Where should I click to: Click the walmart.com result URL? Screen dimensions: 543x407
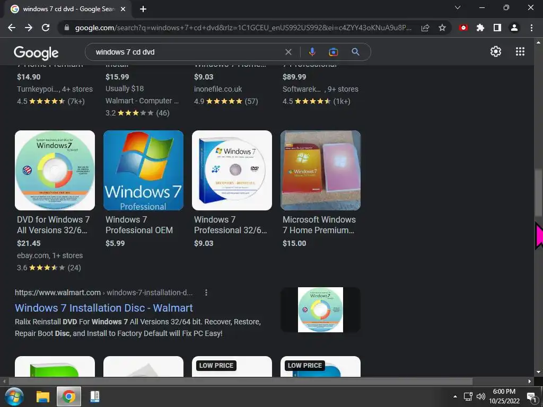[103, 293]
